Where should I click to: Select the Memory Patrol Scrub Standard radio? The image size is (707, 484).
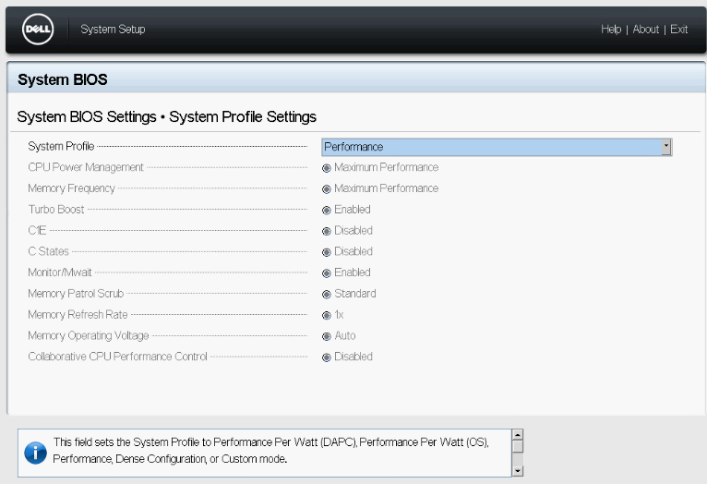[x=327, y=295]
